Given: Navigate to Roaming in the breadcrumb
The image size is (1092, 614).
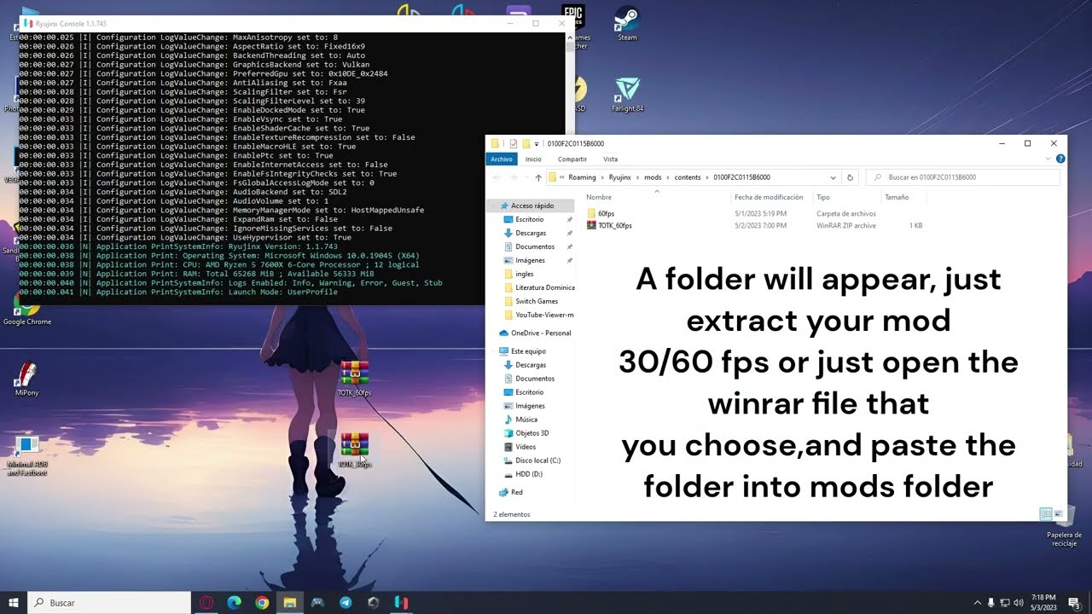Looking at the screenshot, I should (582, 177).
